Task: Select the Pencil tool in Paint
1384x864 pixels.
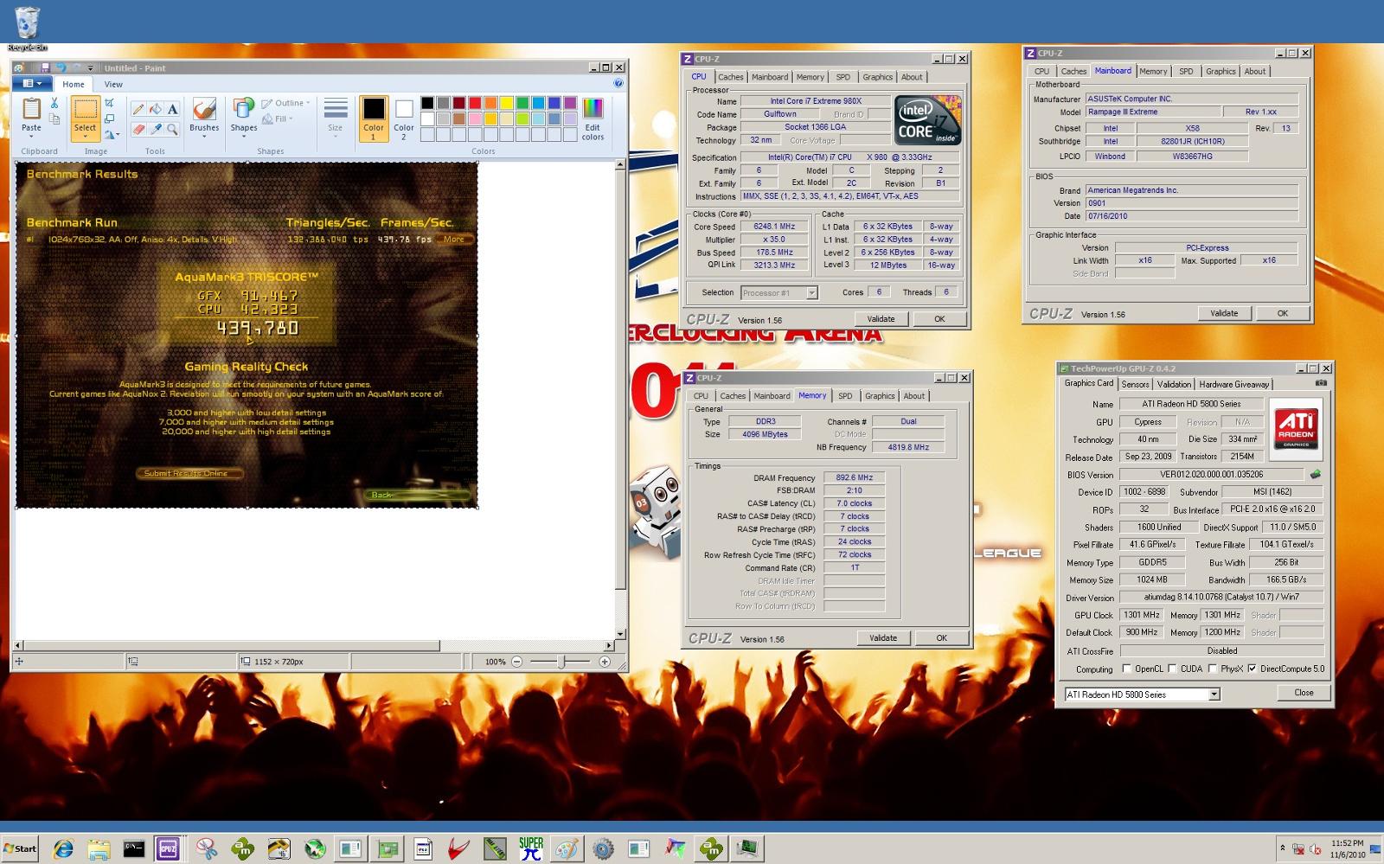Action: 138,109
